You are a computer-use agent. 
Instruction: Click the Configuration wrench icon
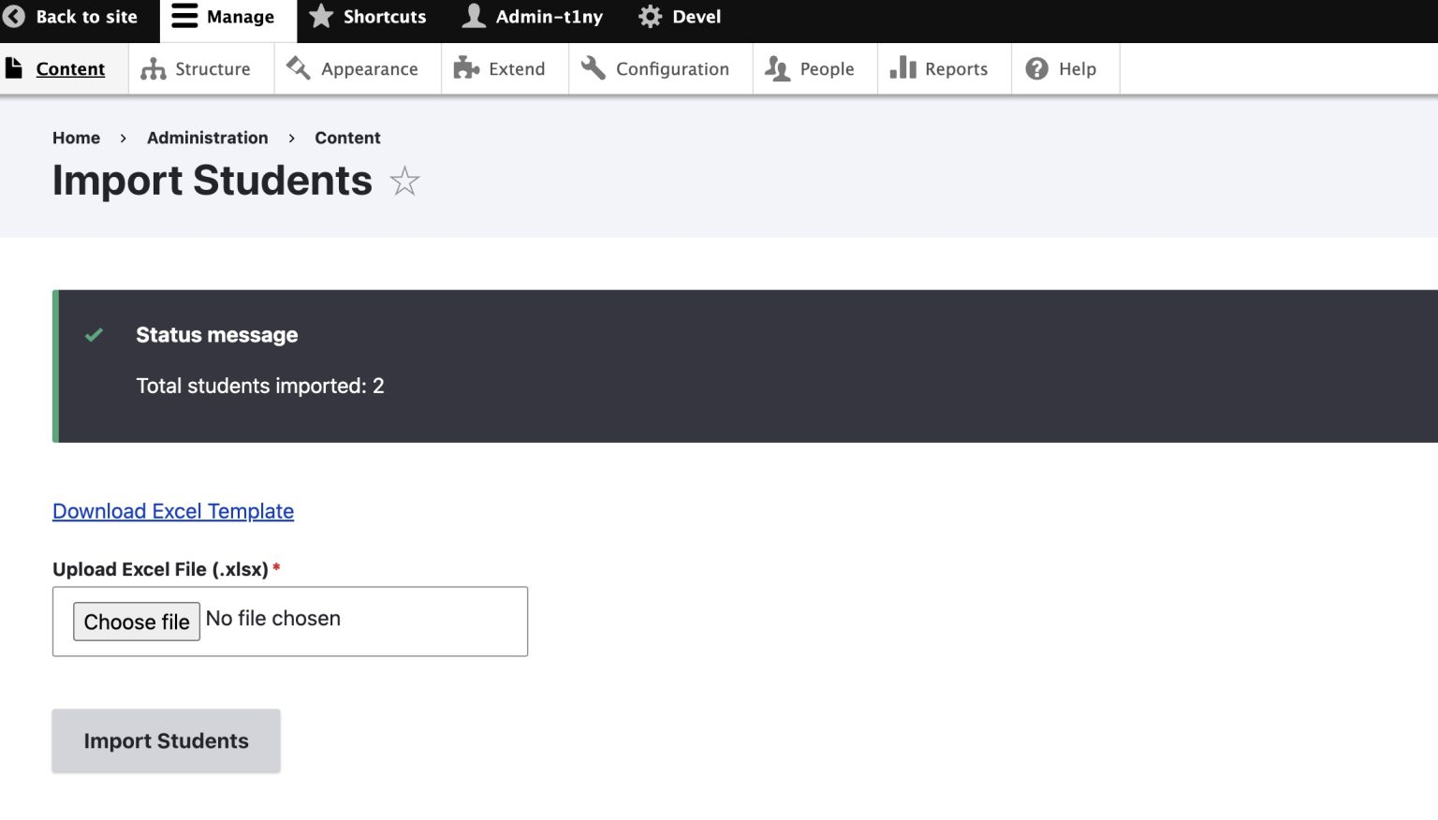[x=594, y=68]
